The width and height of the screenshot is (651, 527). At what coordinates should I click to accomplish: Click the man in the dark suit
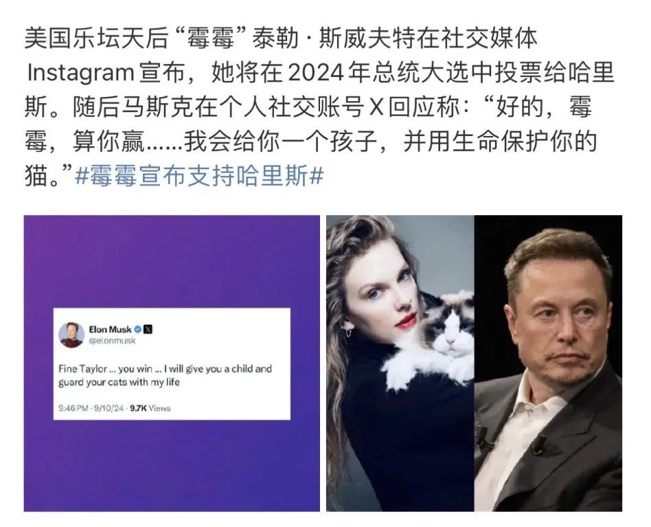click(549, 370)
